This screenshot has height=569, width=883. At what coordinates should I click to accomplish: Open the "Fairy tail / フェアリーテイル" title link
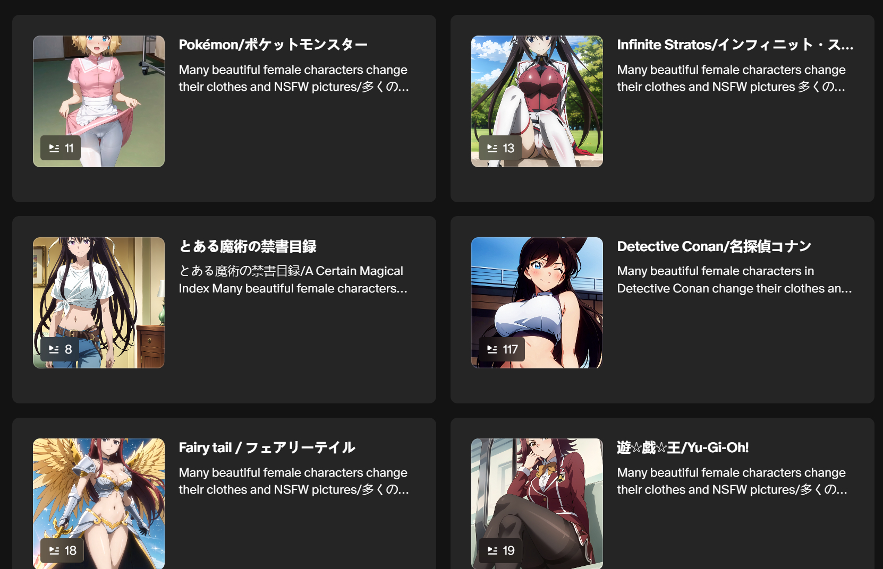[267, 447]
